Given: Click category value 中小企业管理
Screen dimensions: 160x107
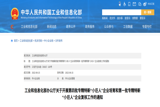Looking at the screenshot, I should tap(70, 79).
